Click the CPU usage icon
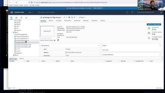This screenshot has height=93, width=165. pos(149,28)
